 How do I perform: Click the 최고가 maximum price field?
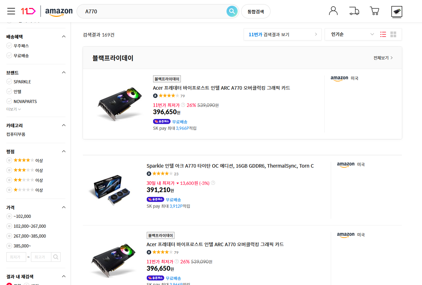point(41,257)
